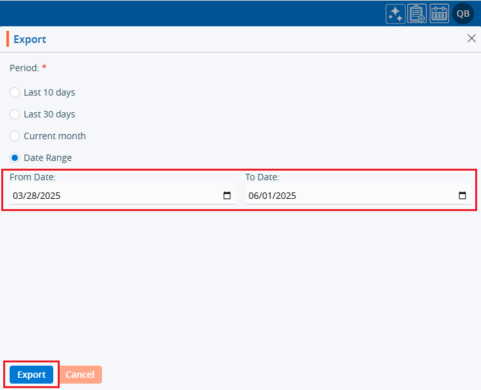This screenshot has height=390, width=481.
Task: Click the day segment of To Date
Action: [267, 196]
